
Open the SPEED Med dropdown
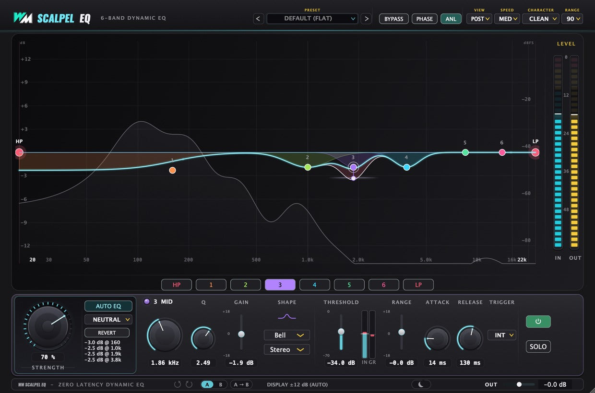[x=507, y=19]
